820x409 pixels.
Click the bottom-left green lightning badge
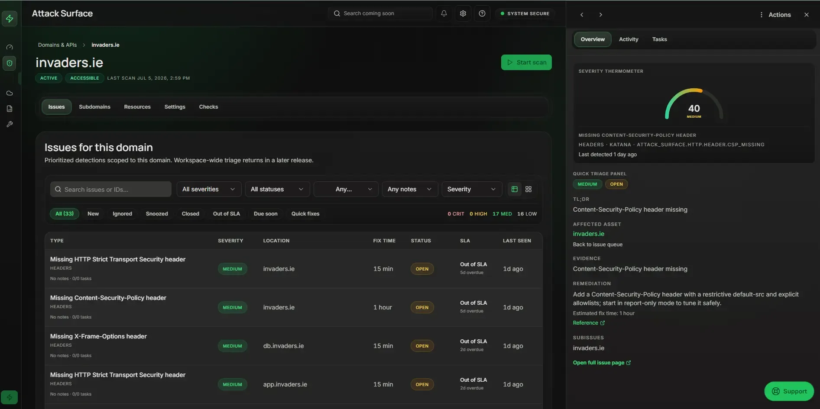click(10, 397)
